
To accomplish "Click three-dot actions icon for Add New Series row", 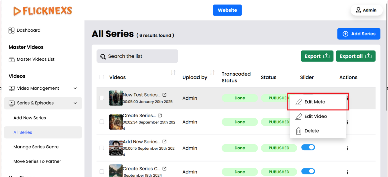I will [x=348, y=148].
